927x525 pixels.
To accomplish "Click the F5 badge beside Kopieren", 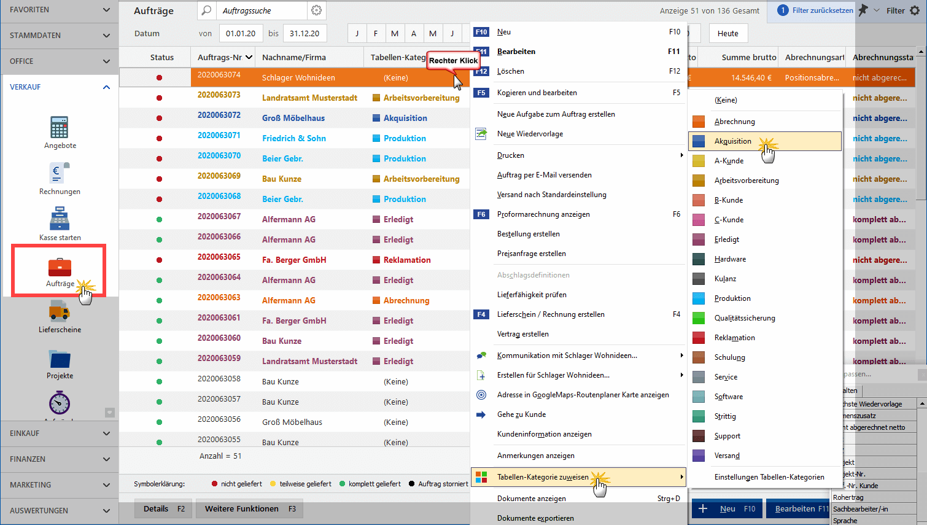I will click(481, 93).
